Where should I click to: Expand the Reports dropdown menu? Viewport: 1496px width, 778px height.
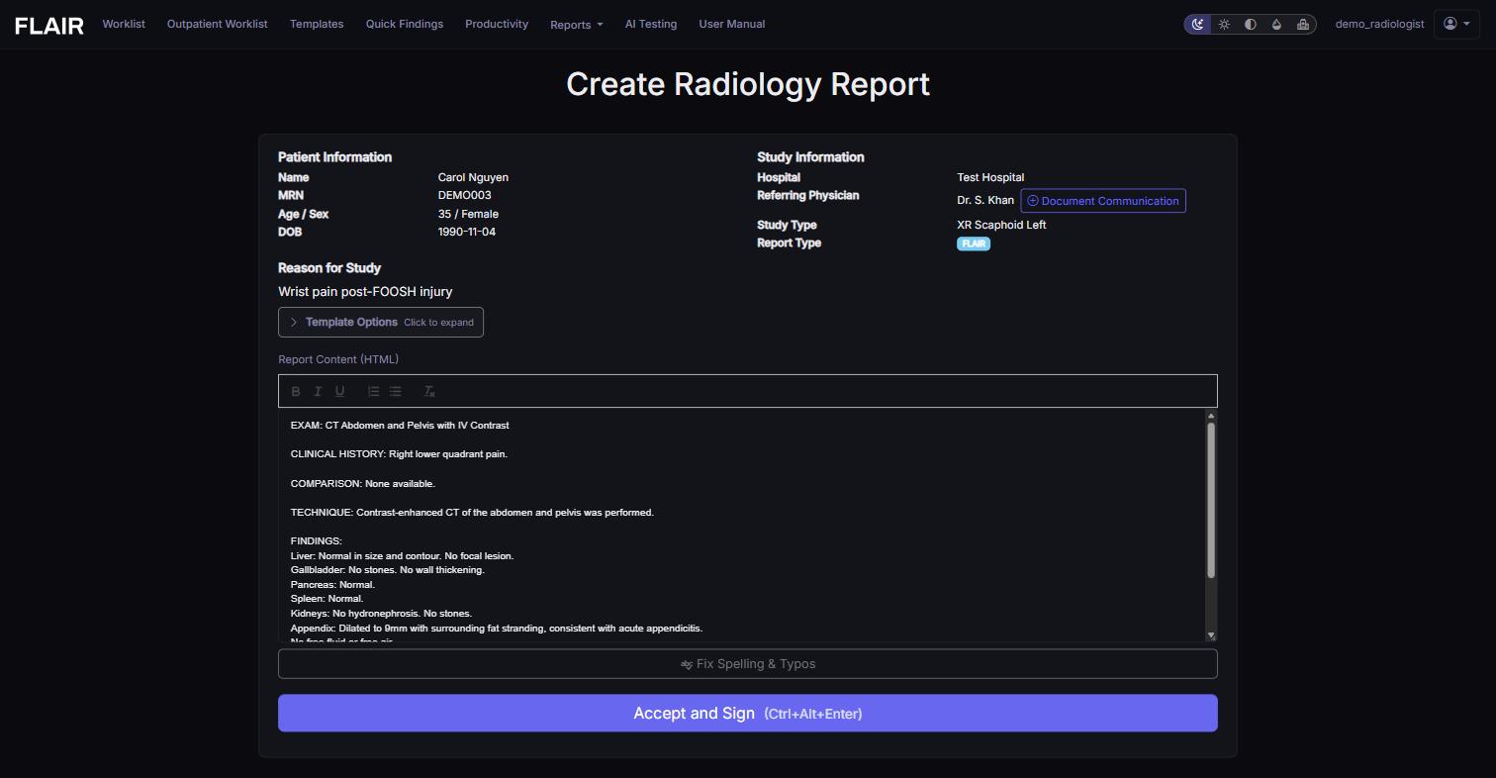577,25
